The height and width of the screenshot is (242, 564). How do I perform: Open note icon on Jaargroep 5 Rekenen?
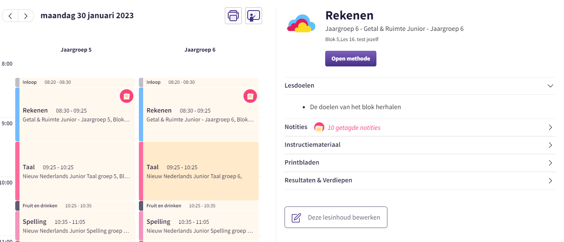(126, 96)
